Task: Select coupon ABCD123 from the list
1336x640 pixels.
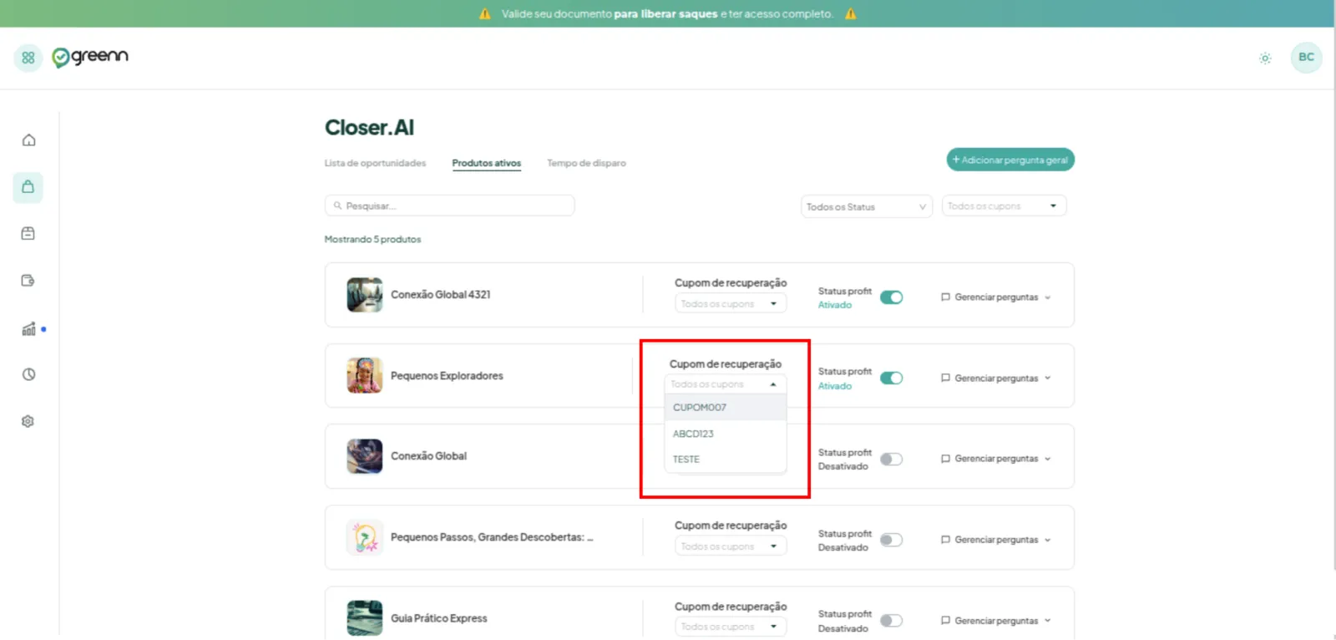Action: 726,434
